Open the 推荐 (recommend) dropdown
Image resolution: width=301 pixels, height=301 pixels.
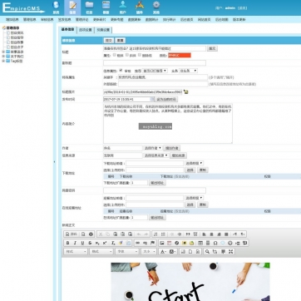(155, 71)
